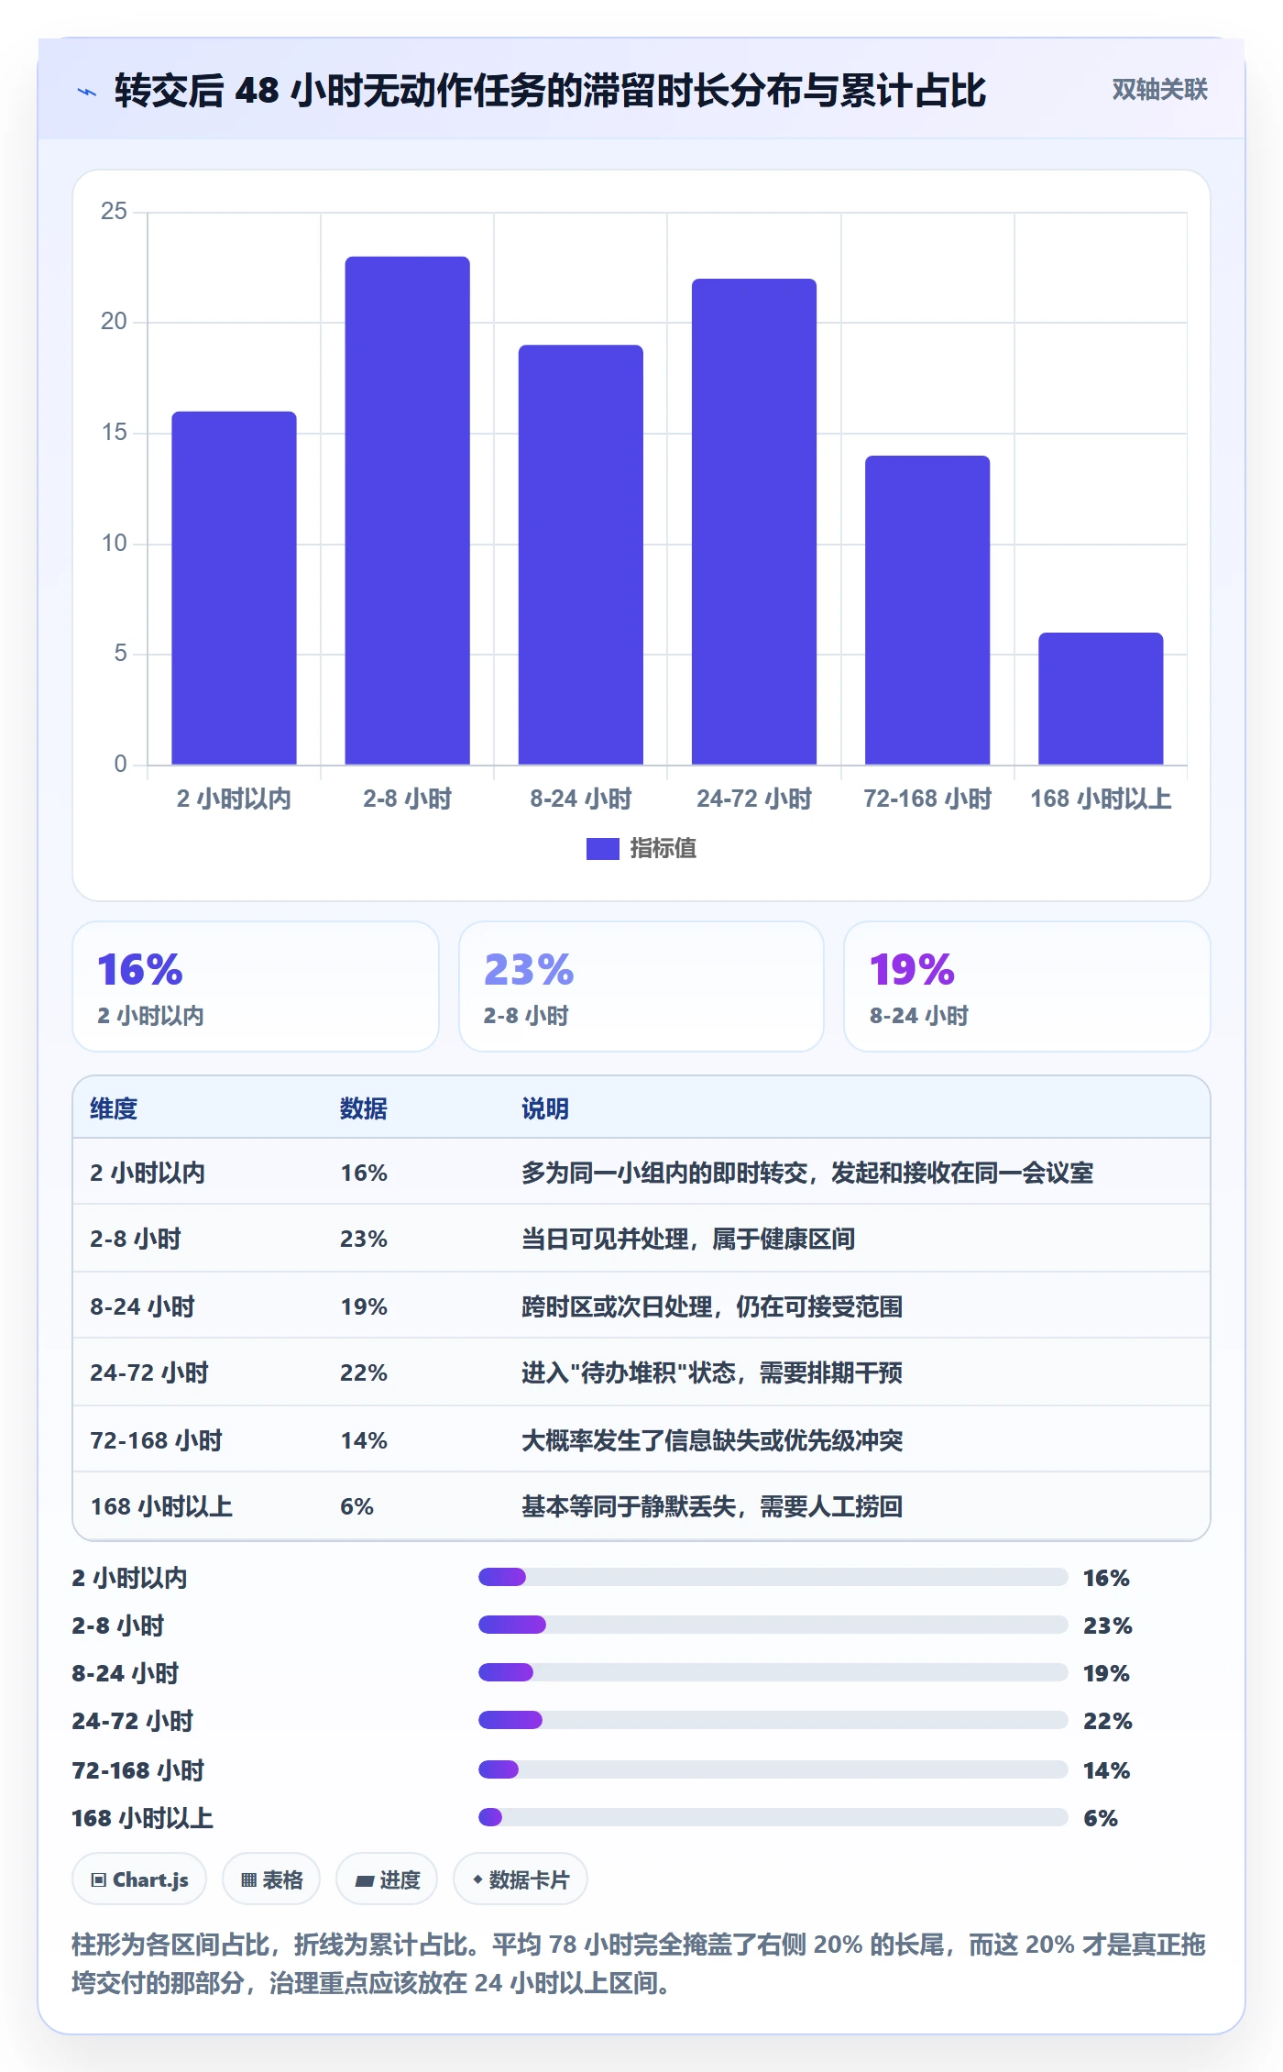Select the 2-8 小时 chart bar
1283x2072 pixels.
(407, 511)
